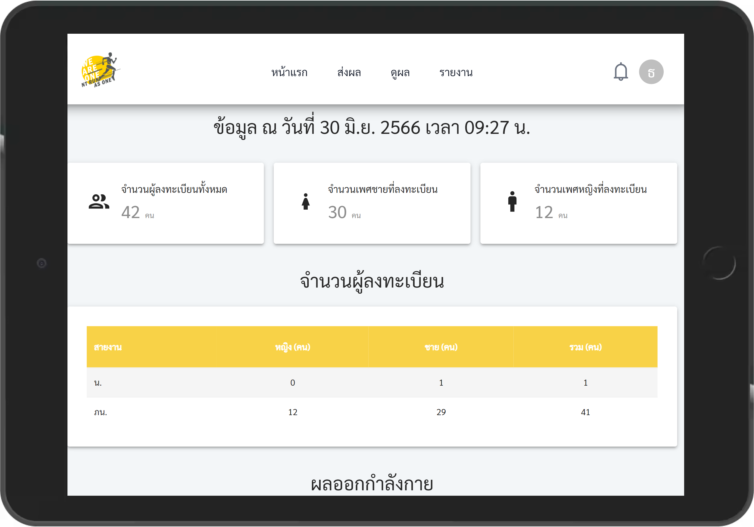Select the น. table row
This screenshot has width=754, height=527.
(x=372, y=383)
